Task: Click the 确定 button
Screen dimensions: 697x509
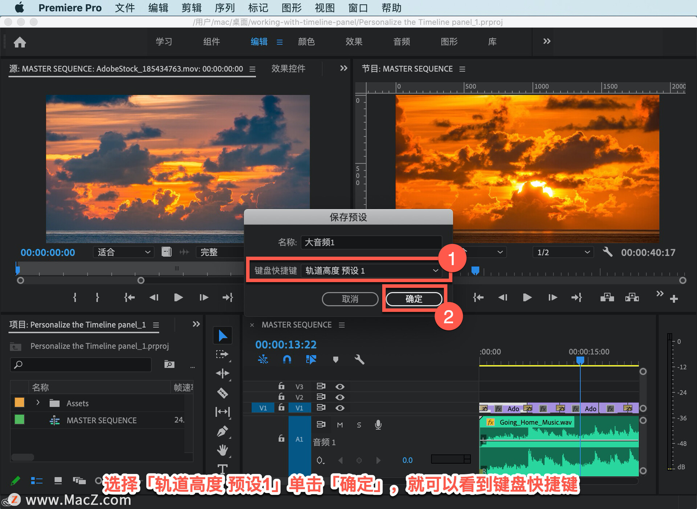Action: pyautogui.click(x=414, y=299)
